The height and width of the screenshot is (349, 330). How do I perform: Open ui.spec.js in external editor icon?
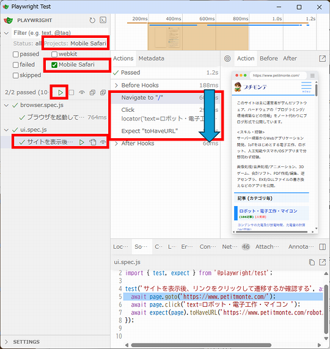coord(322,262)
